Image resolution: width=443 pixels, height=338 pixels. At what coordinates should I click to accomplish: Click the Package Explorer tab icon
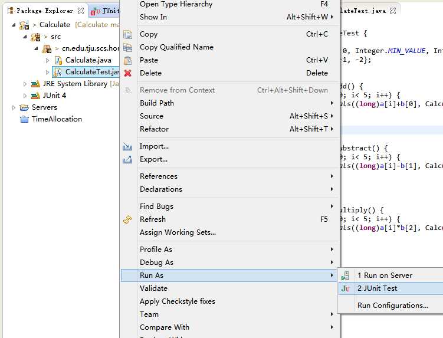[10, 11]
